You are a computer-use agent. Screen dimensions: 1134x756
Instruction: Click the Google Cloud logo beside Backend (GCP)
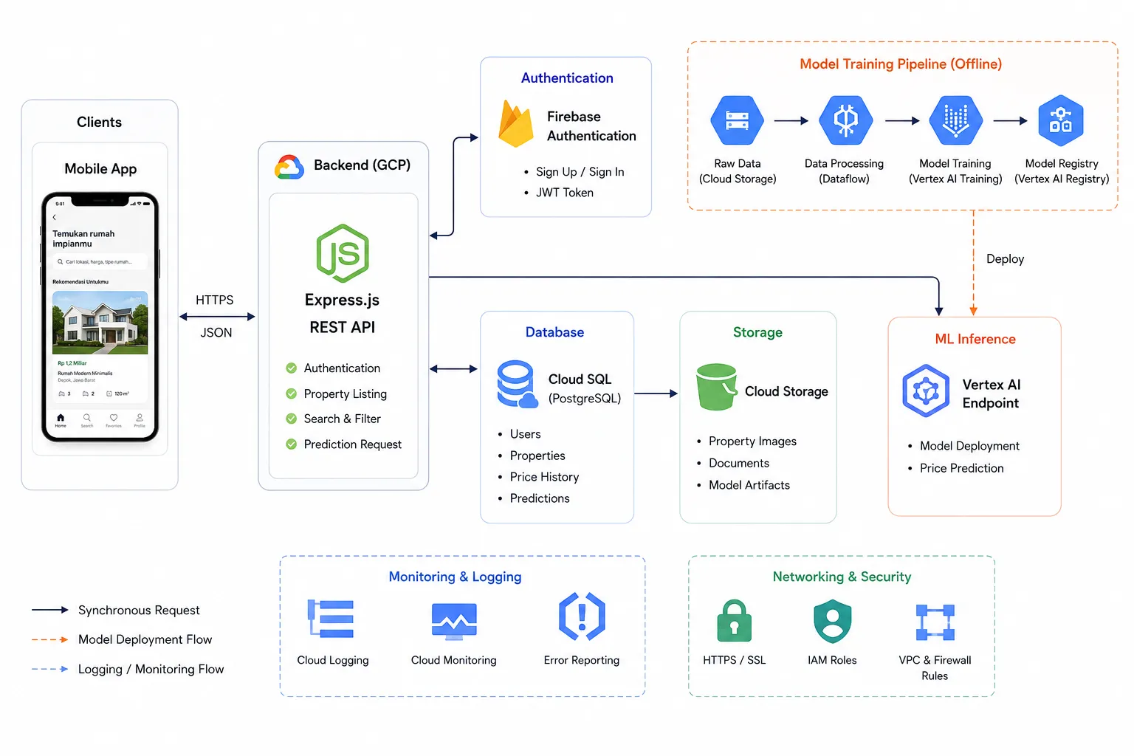(x=289, y=168)
